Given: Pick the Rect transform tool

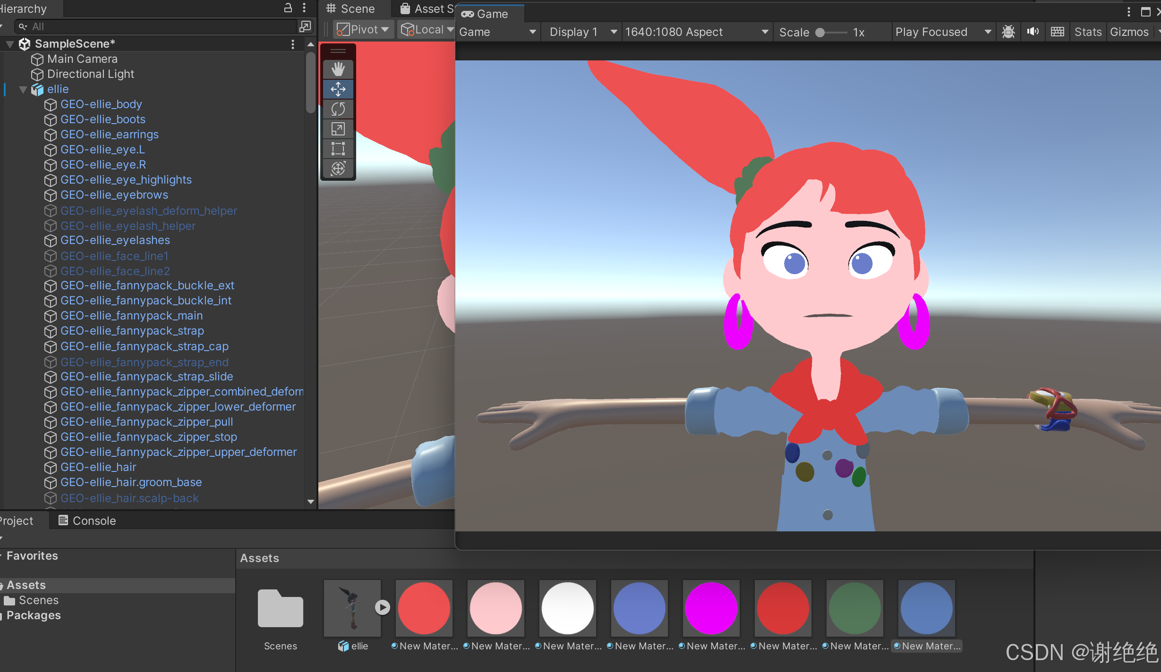Looking at the screenshot, I should [x=338, y=149].
